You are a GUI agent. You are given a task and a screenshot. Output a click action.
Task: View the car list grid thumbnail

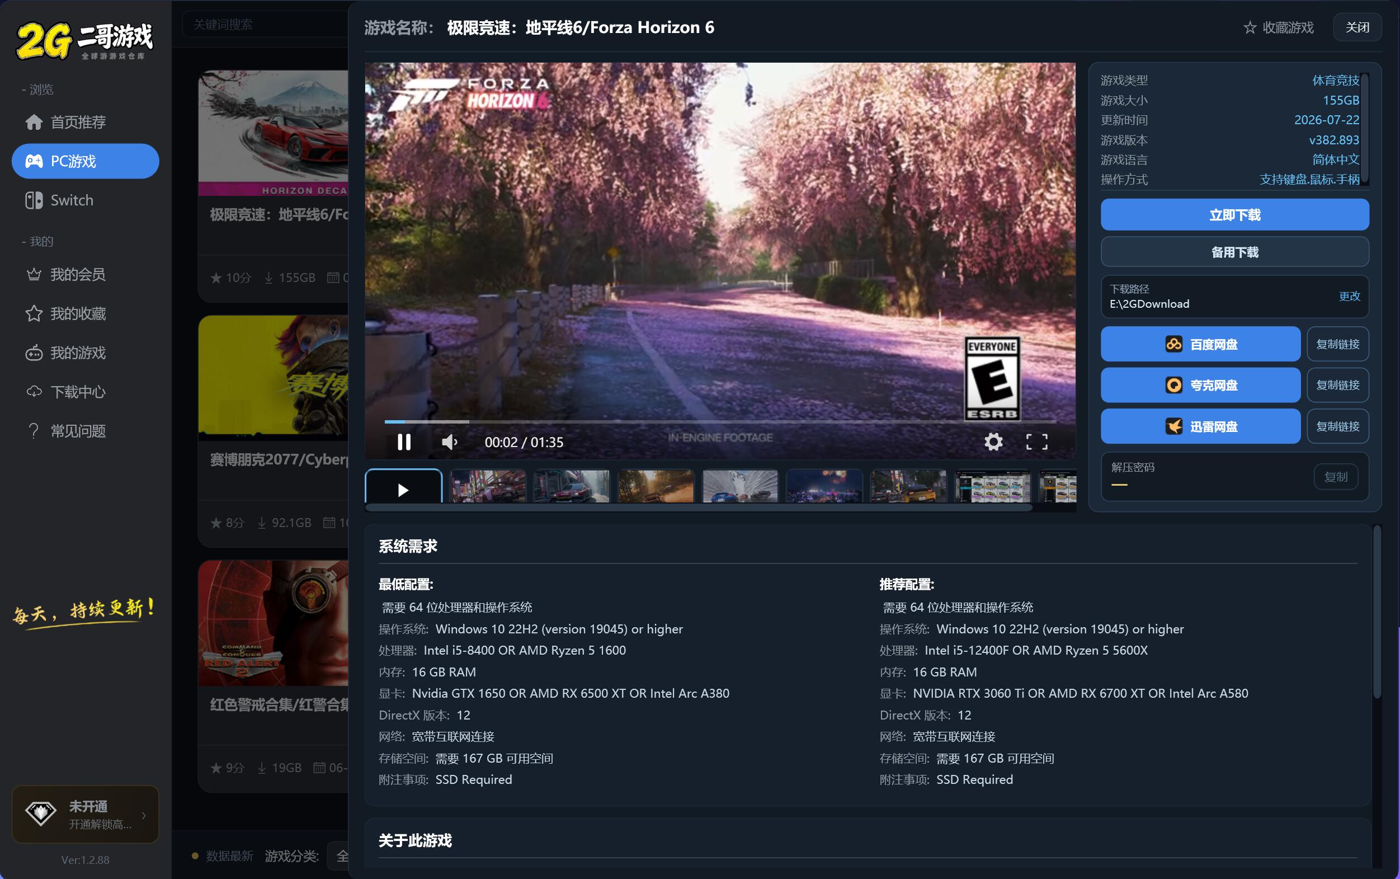993,486
